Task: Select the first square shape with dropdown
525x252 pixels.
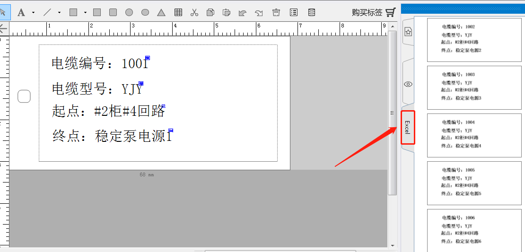Action: 73,13
